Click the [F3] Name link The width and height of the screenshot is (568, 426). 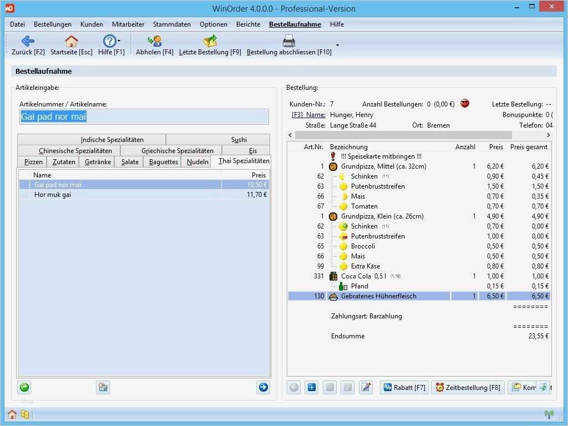click(x=308, y=115)
